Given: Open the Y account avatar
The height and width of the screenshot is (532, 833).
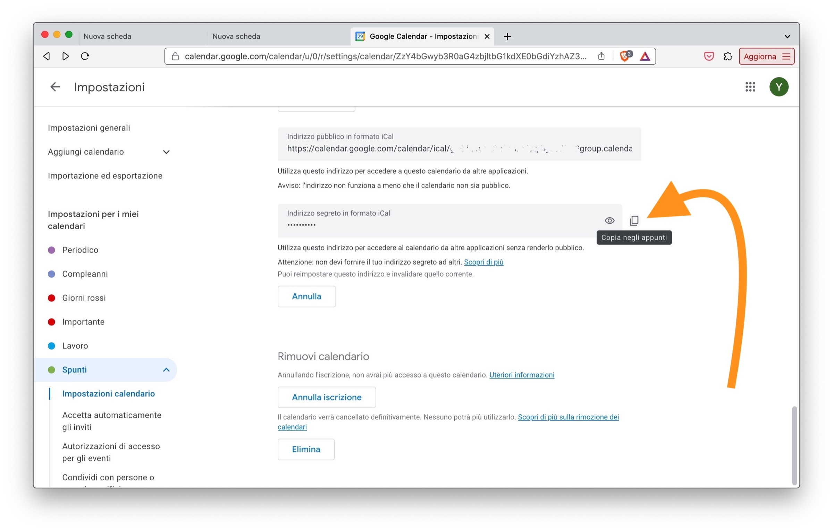Looking at the screenshot, I should point(779,87).
